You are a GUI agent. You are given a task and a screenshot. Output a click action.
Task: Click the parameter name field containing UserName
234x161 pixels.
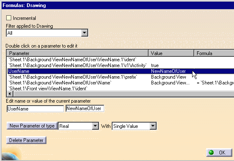(x=35, y=109)
